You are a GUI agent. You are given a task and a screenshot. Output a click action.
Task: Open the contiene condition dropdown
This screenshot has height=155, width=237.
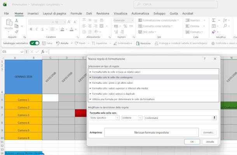[140, 118]
